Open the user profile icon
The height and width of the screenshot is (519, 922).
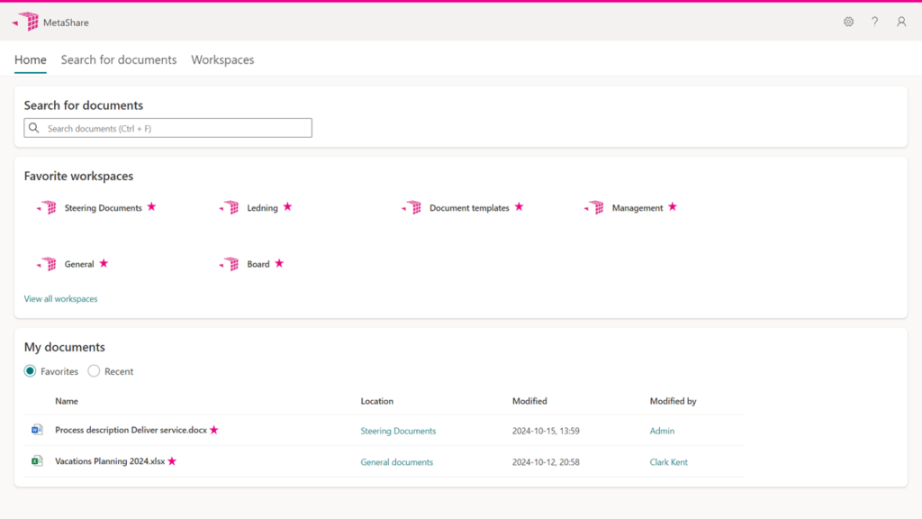click(x=901, y=22)
